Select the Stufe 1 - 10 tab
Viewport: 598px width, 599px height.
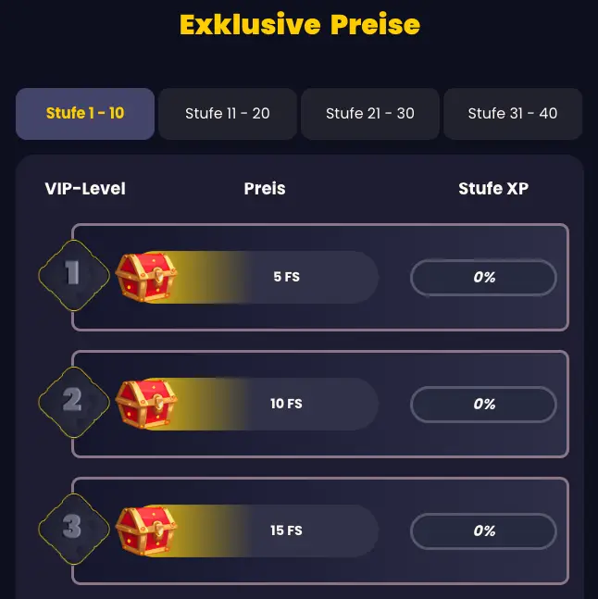[85, 114]
